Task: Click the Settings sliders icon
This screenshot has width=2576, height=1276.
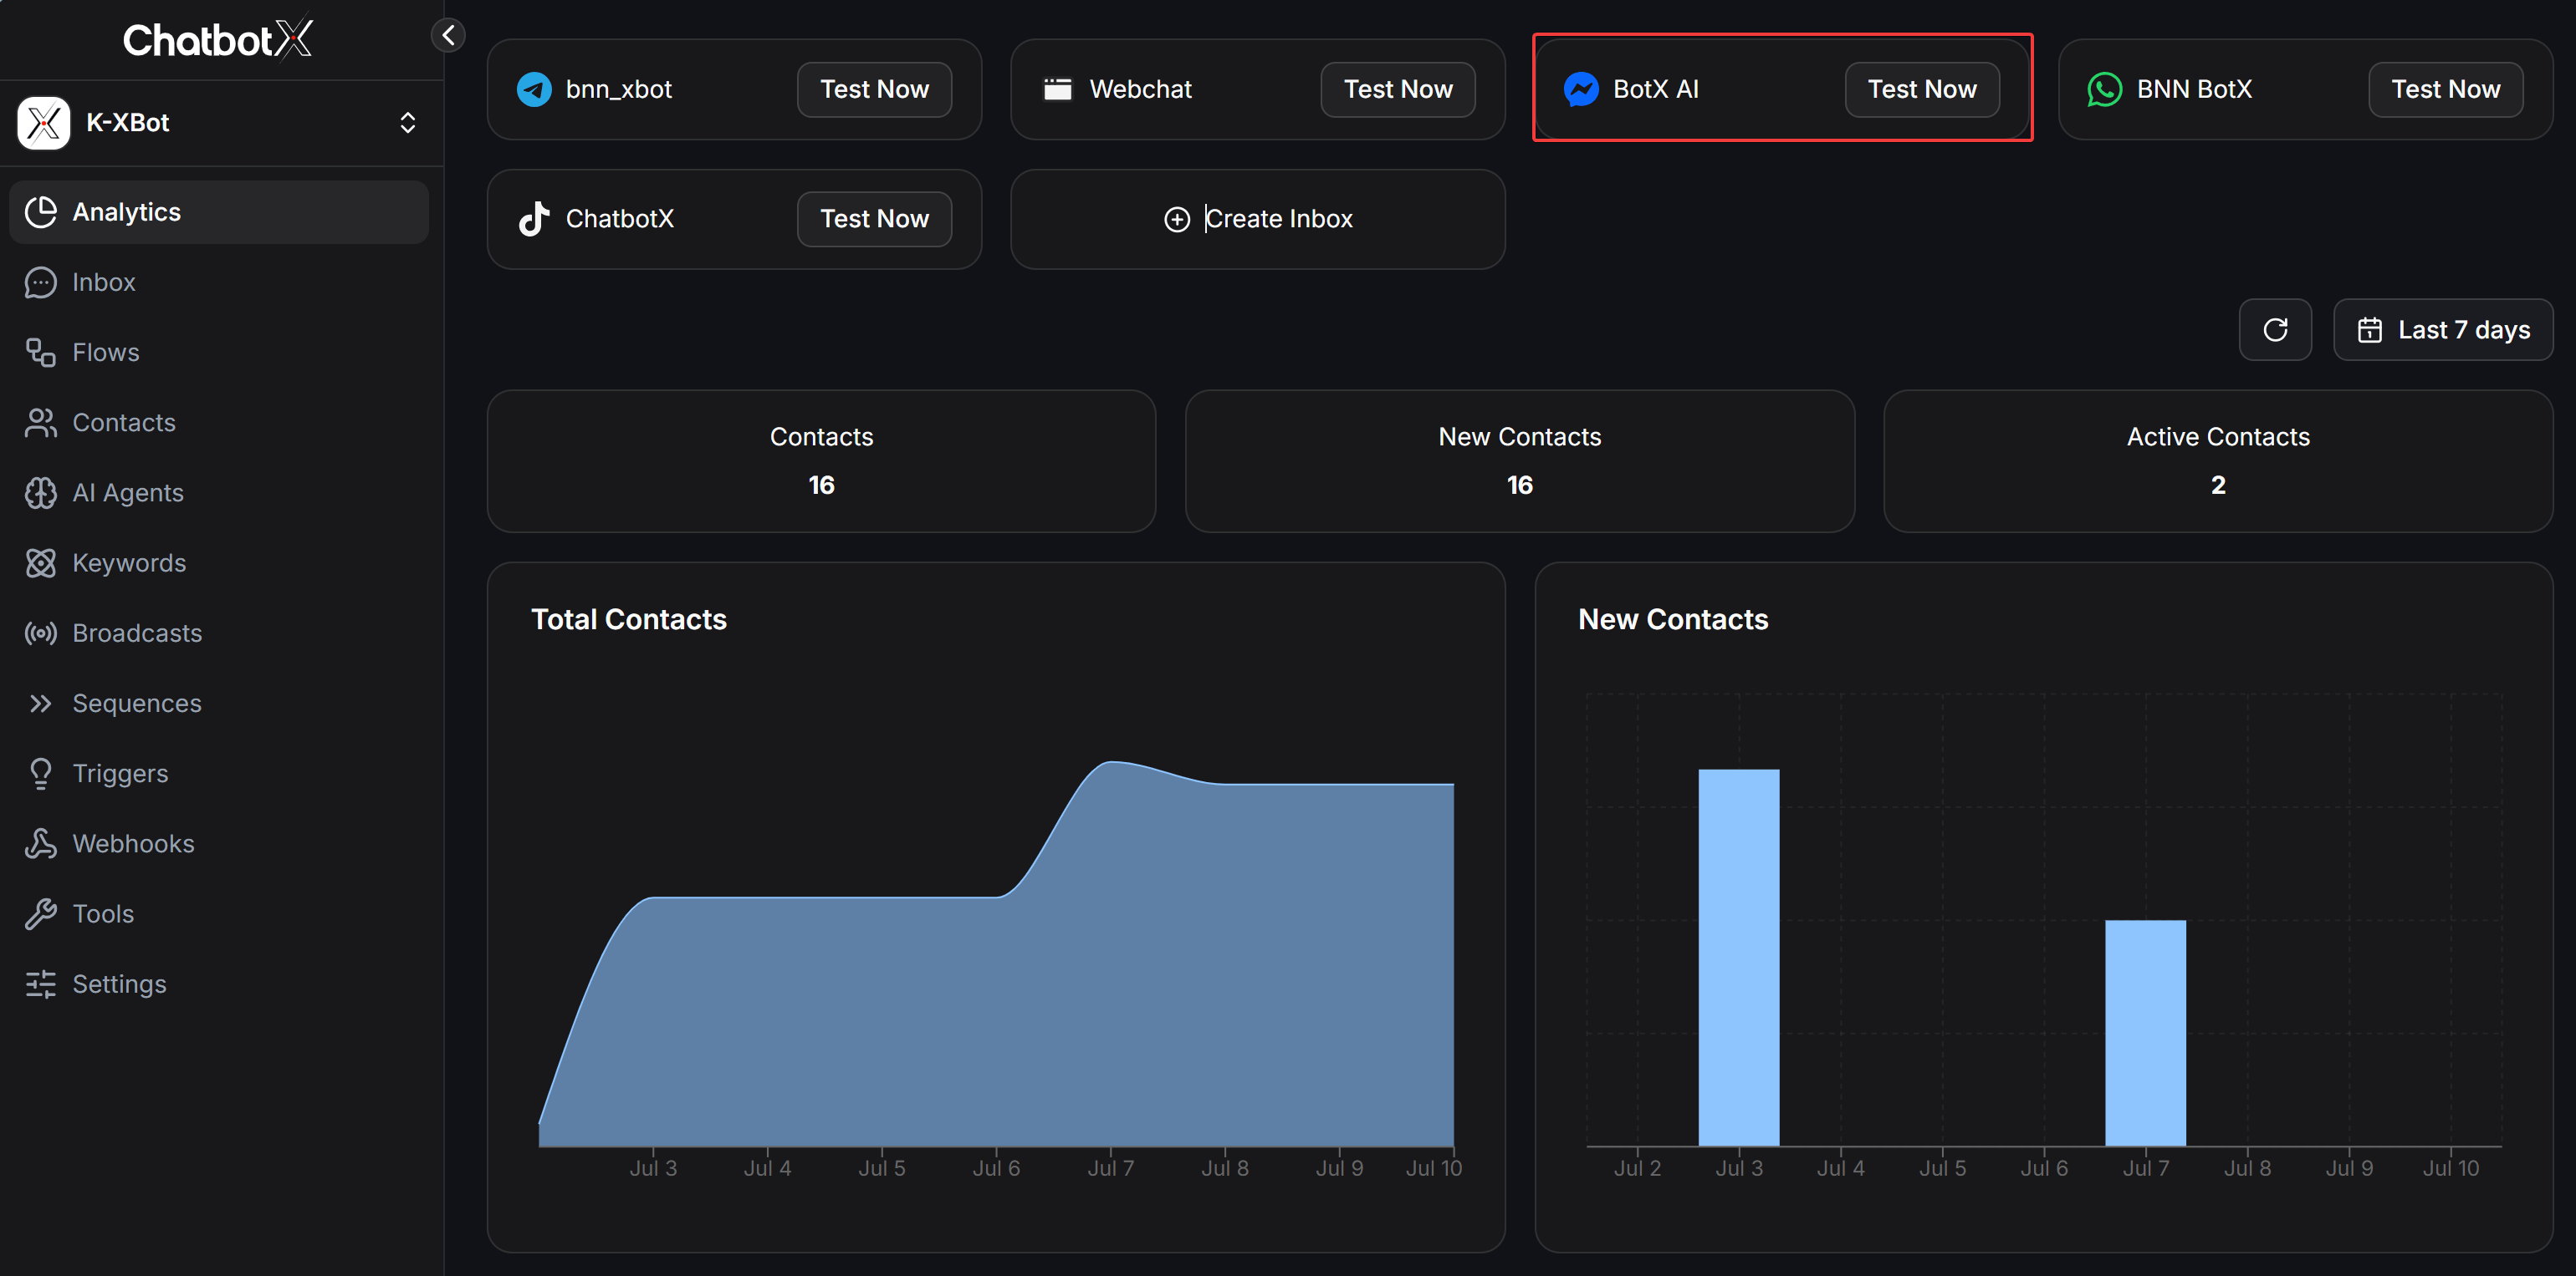Action: (41, 984)
